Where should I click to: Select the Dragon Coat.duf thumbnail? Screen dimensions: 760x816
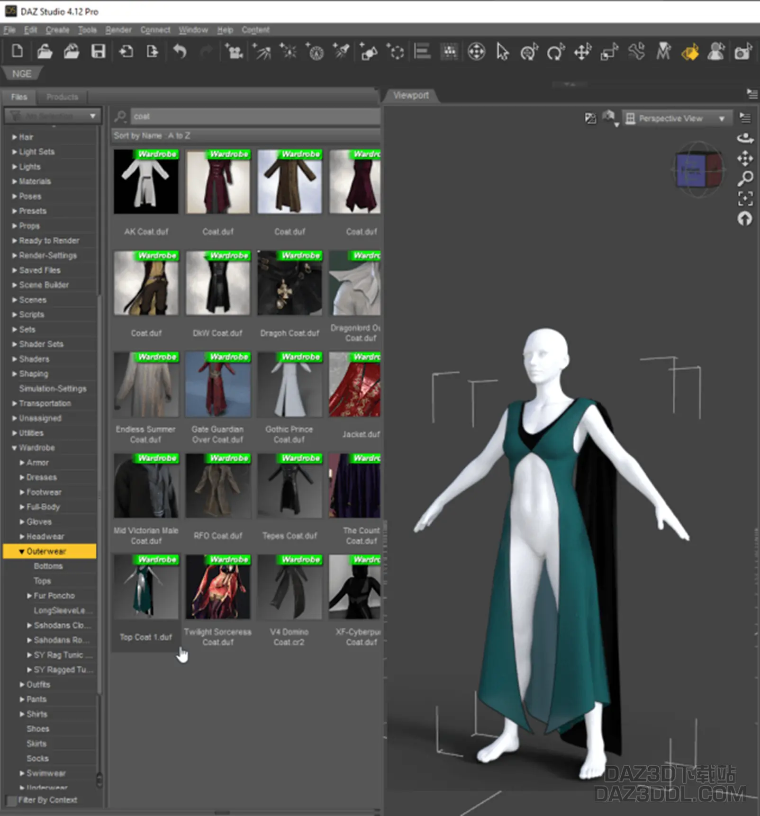pyautogui.click(x=290, y=283)
